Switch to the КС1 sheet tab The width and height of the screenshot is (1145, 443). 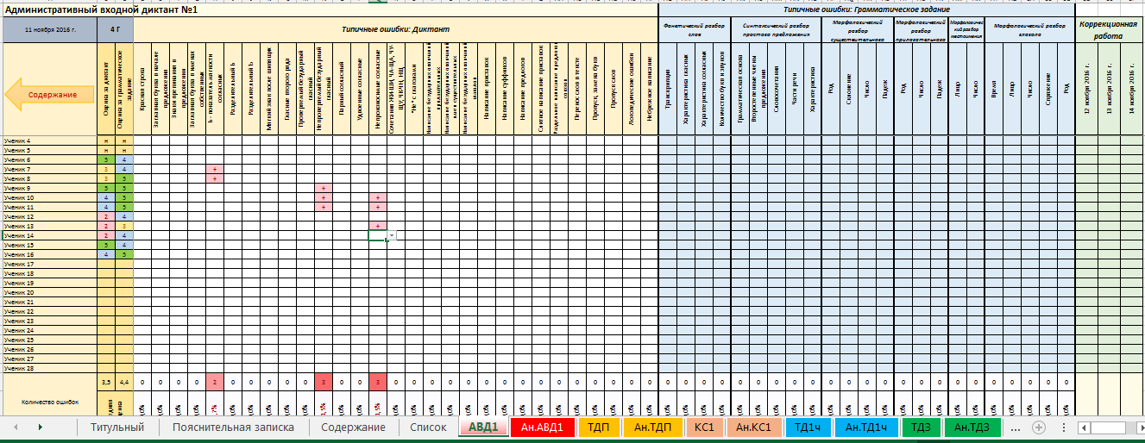(x=704, y=427)
